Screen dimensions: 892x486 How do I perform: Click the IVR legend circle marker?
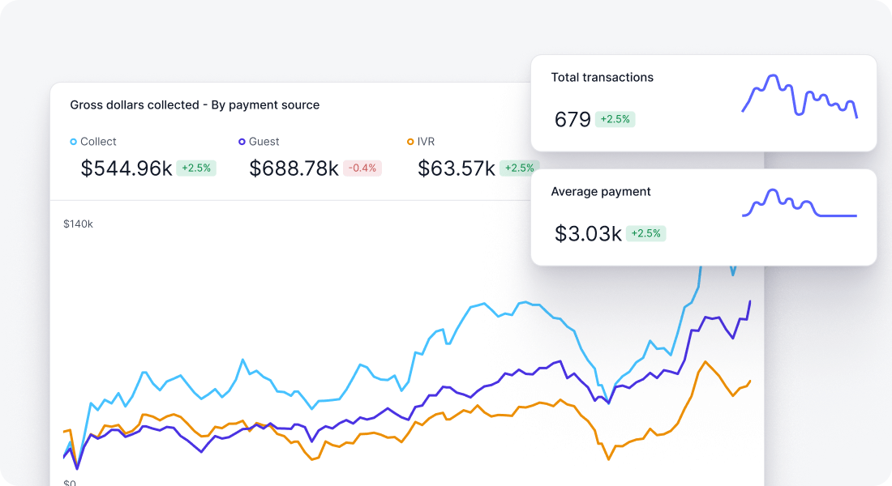pos(410,142)
